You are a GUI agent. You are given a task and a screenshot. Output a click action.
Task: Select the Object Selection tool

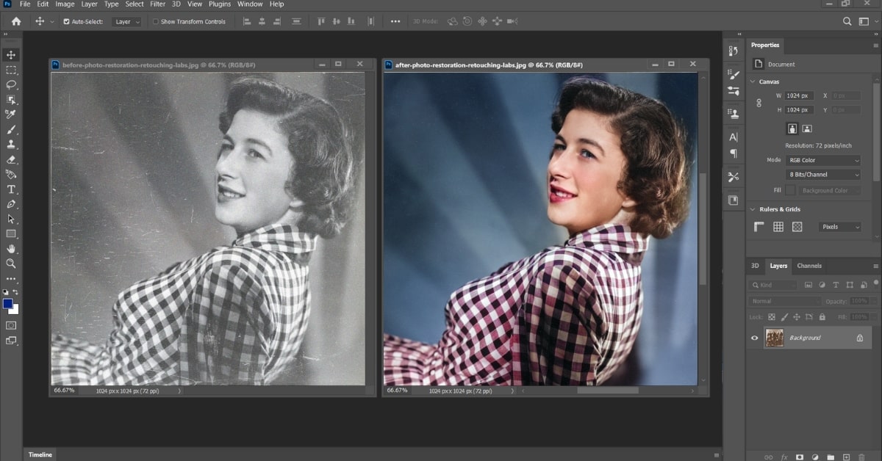[11, 100]
